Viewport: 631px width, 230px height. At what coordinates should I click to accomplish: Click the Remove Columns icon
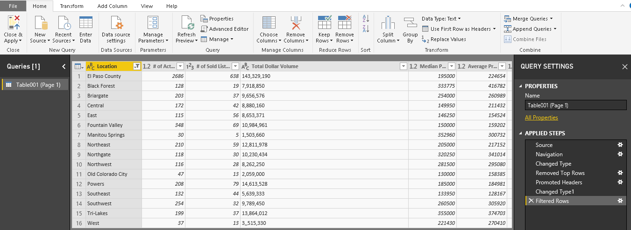tap(296, 22)
